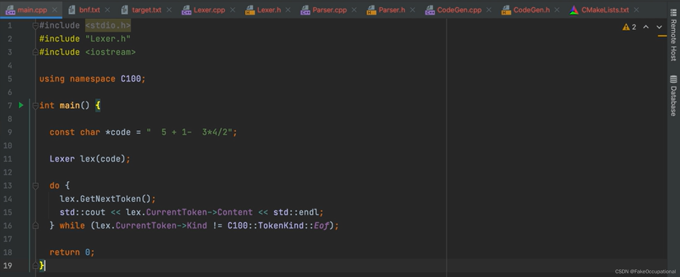The image size is (680, 277).
Task: Click the Remote Host panel icon
Action: pos(673,13)
